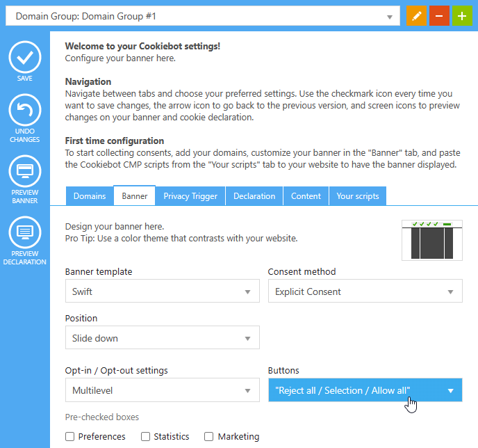
Task: Expand the Opt-in / Opt-out Multilevel dropdown
Action: click(163, 390)
